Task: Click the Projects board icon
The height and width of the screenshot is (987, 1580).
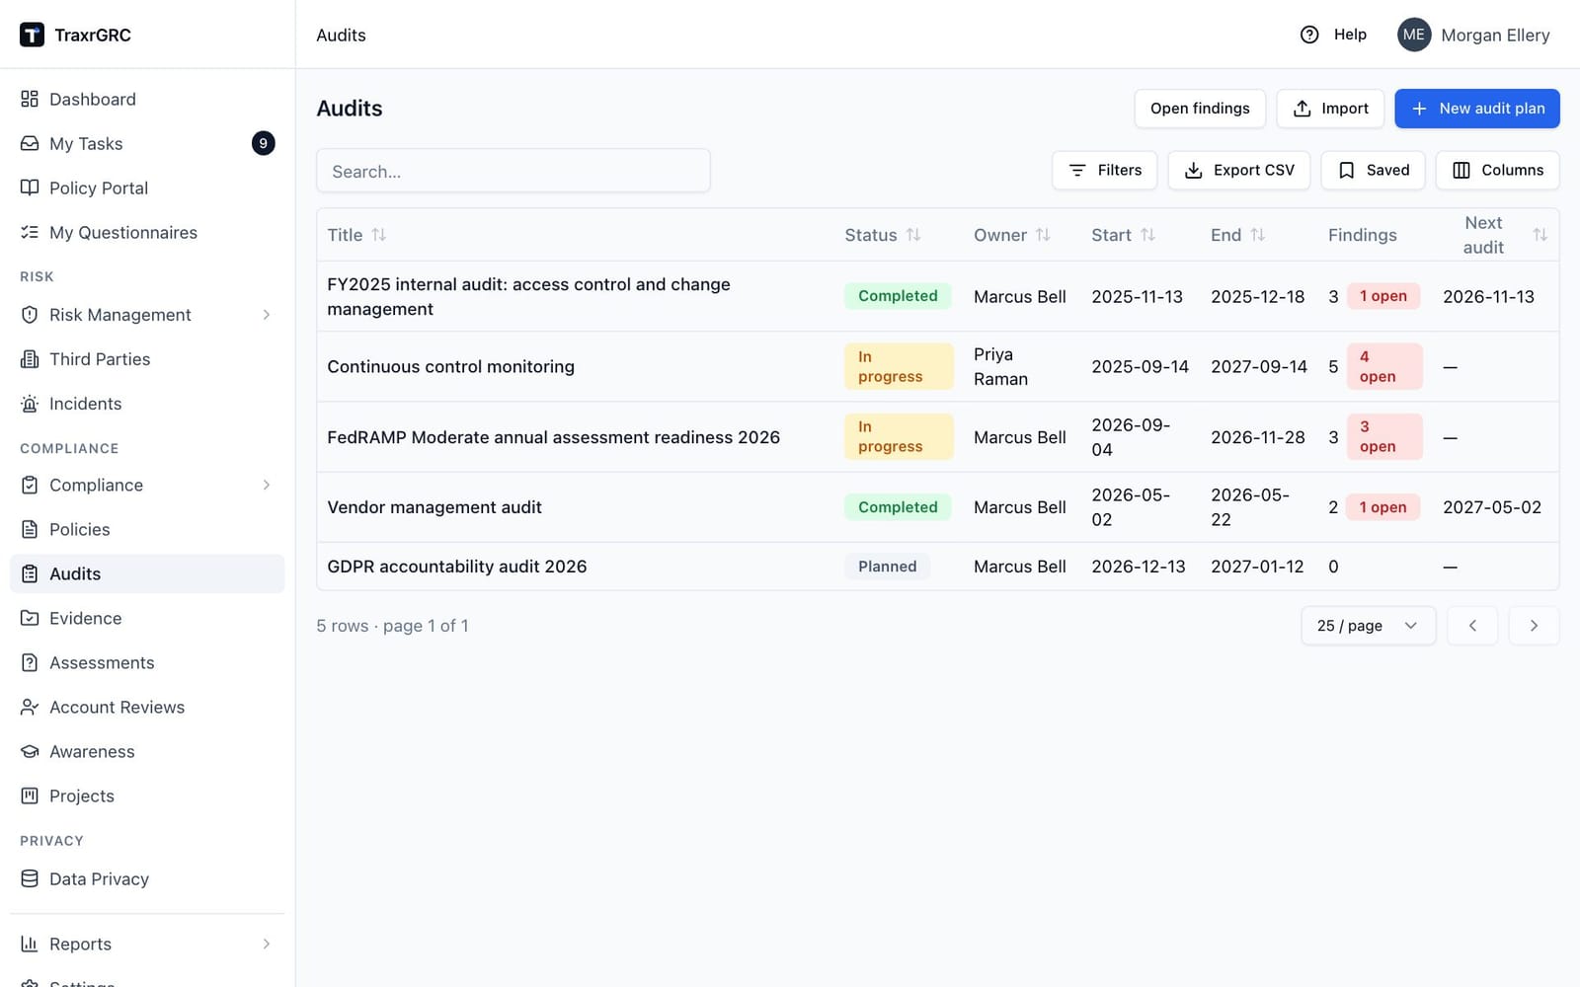Action: [x=30, y=796]
